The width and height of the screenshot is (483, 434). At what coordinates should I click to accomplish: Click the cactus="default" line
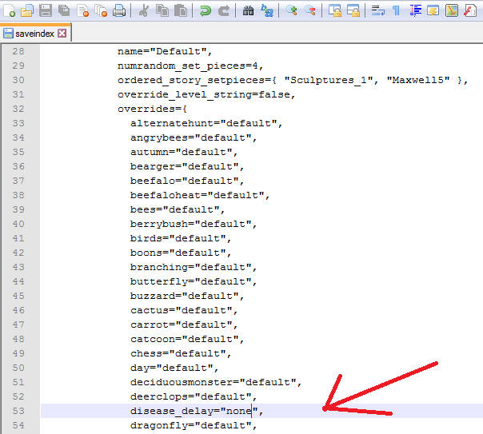click(184, 310)
